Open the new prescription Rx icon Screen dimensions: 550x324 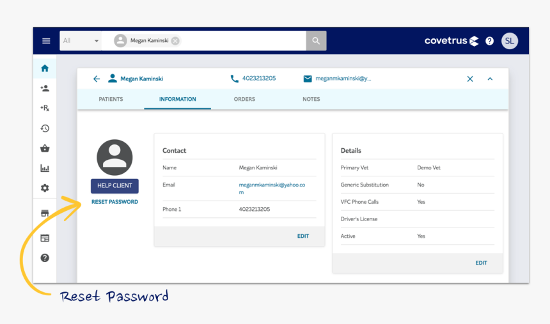point(45,108)
